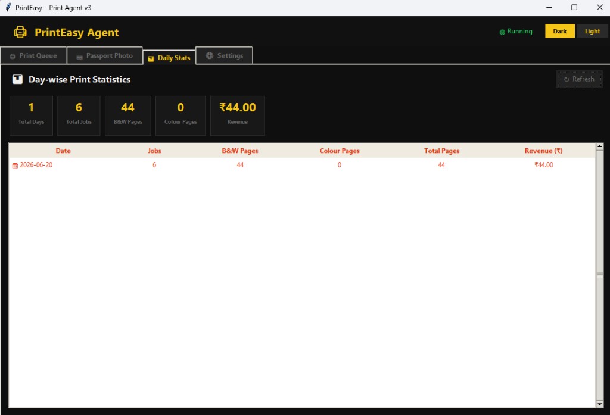The height and width of the screenshot is (415, 610).
Task: Click the Colour Pages value 0 in table row
Action: point(340,165)
